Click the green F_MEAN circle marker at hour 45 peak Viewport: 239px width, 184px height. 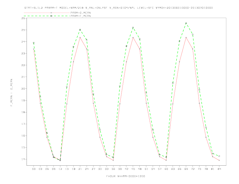133,28
